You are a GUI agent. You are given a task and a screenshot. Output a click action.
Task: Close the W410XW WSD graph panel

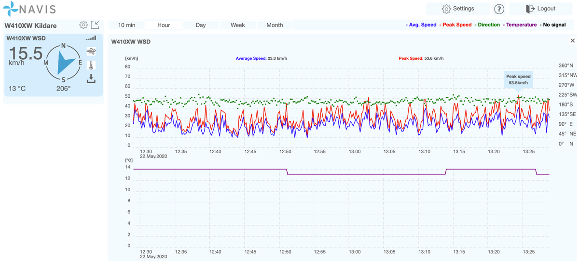573,41
